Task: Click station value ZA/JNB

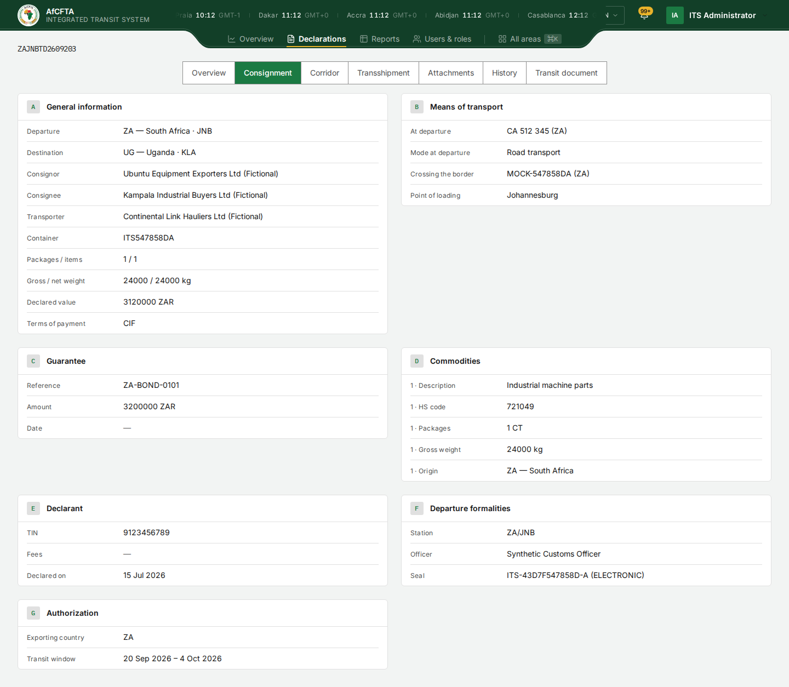Action: [x=521, y=533]
